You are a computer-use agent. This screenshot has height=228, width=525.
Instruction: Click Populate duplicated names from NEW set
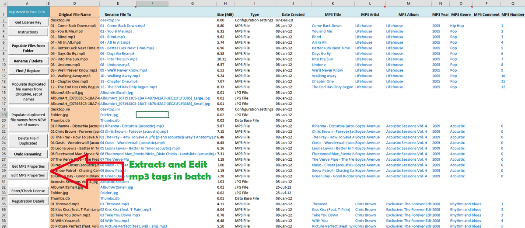point(28,120)
